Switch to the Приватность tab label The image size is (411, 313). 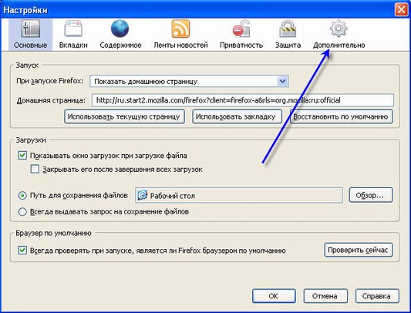click(241, 45)
